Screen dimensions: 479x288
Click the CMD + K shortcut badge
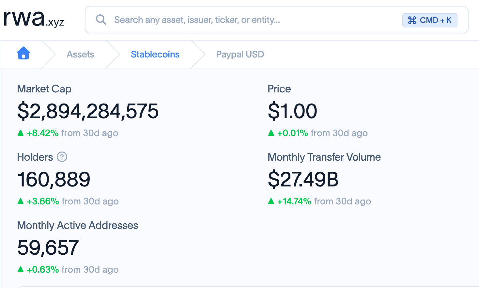pyautogui.click(x=430, y=20)
